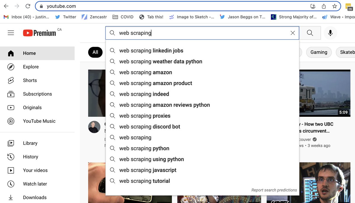
Task: Open the video thumbnail showing 5:09
Action: (x=325, y=93)
